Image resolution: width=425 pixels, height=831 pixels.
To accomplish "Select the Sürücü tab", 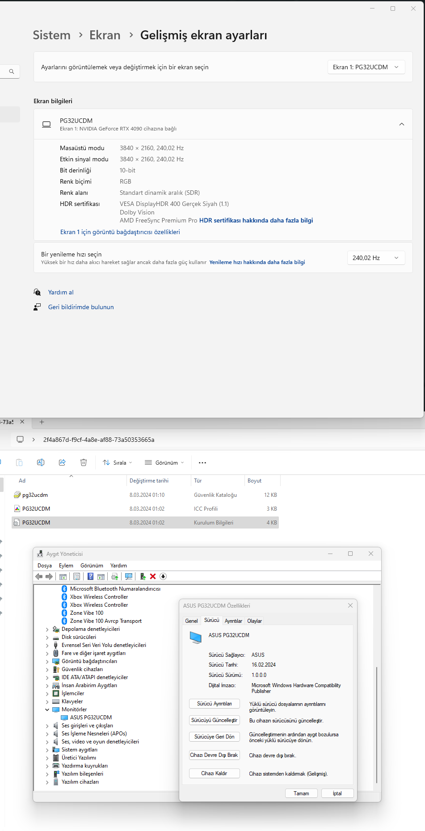I will coord(212,620).
